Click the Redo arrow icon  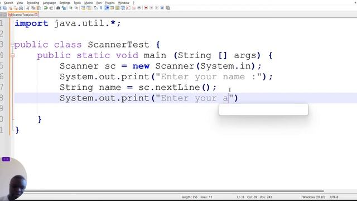[51, 8]
